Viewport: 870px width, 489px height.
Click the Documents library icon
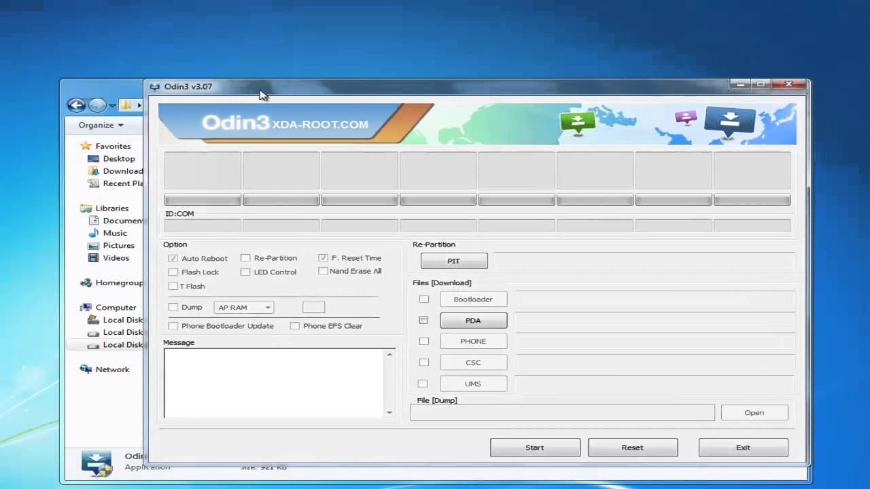[94, 221]
